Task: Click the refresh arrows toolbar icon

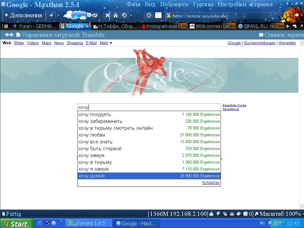Action: click(95, 15)
